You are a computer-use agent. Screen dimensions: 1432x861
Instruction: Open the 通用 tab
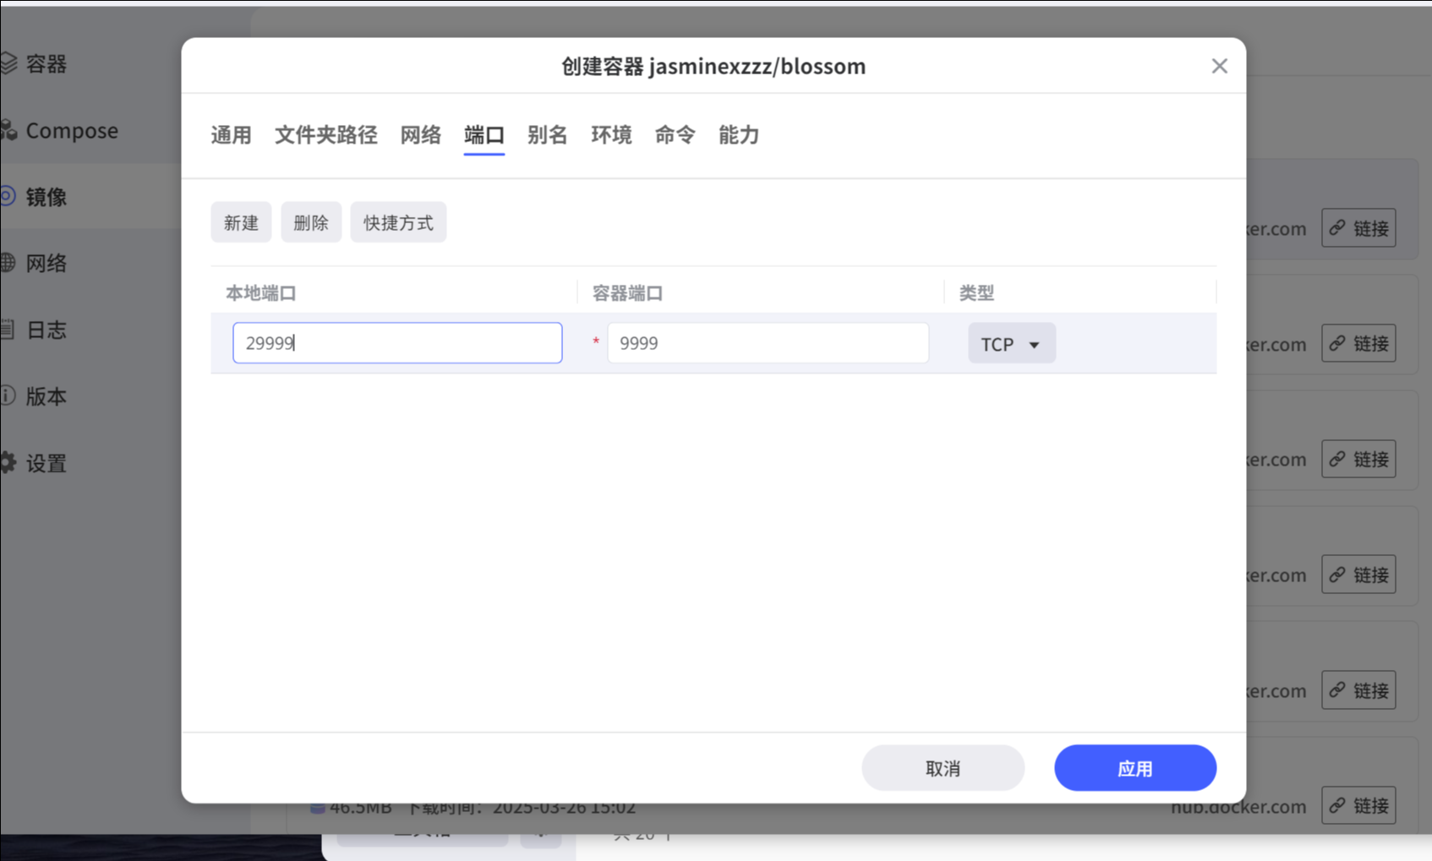pyautogui.click(x=231, y=135)
